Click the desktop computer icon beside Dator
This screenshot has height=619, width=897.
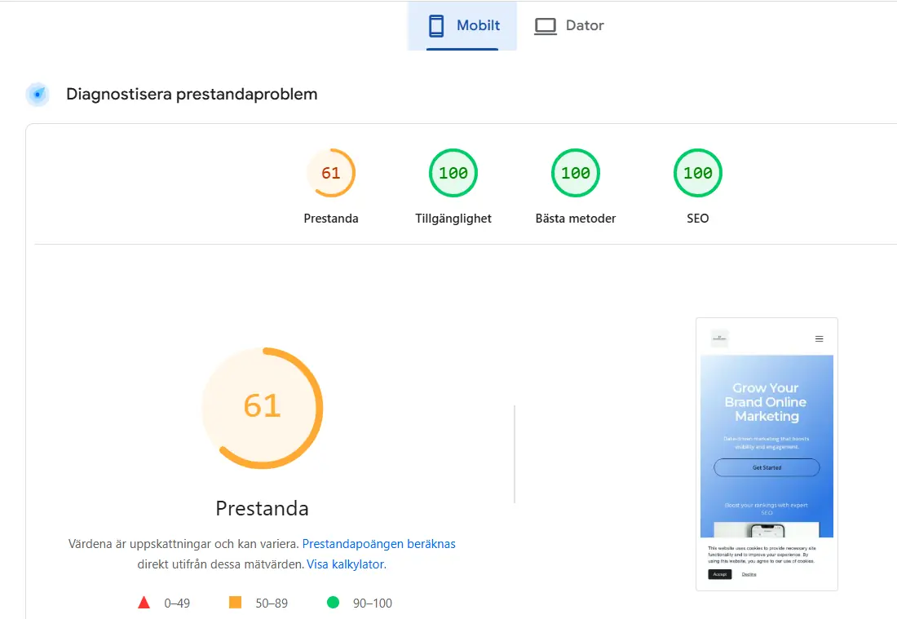click(545, 25)
